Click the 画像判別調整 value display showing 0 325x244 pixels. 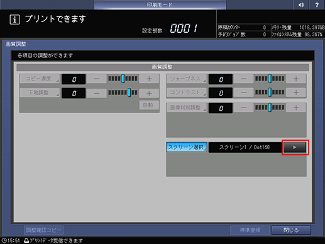pyautogui.click(x=221, y=108)
